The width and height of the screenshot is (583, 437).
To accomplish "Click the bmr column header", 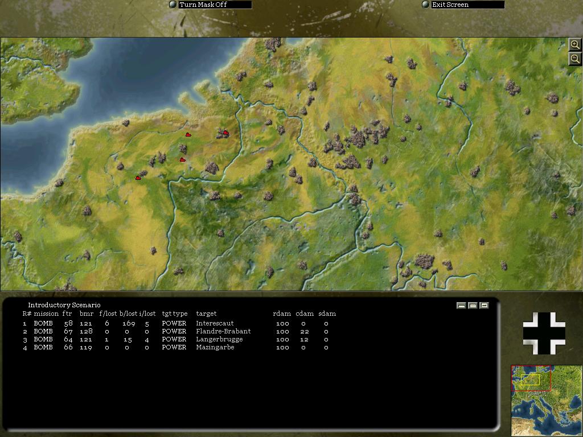I will [x=87, y=314].
